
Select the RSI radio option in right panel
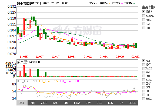tap(143, 61)
